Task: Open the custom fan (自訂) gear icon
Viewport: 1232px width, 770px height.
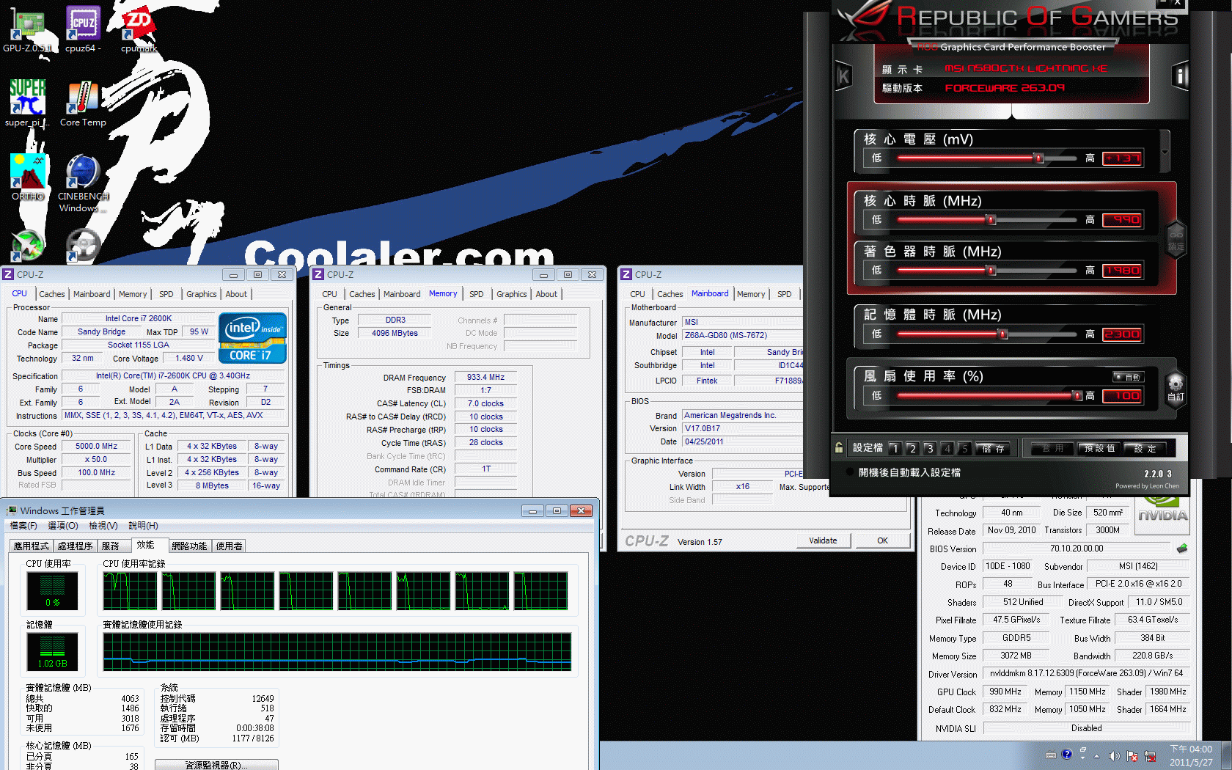Action: [x=1176, y=386]
